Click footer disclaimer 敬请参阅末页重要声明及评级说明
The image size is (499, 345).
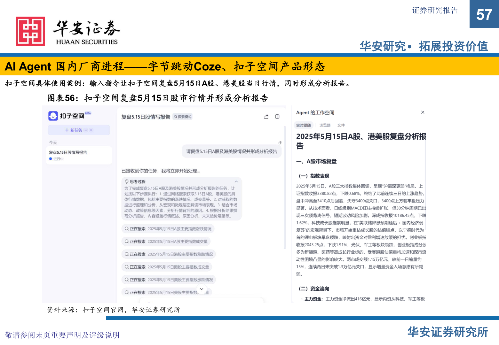(62, 335)
